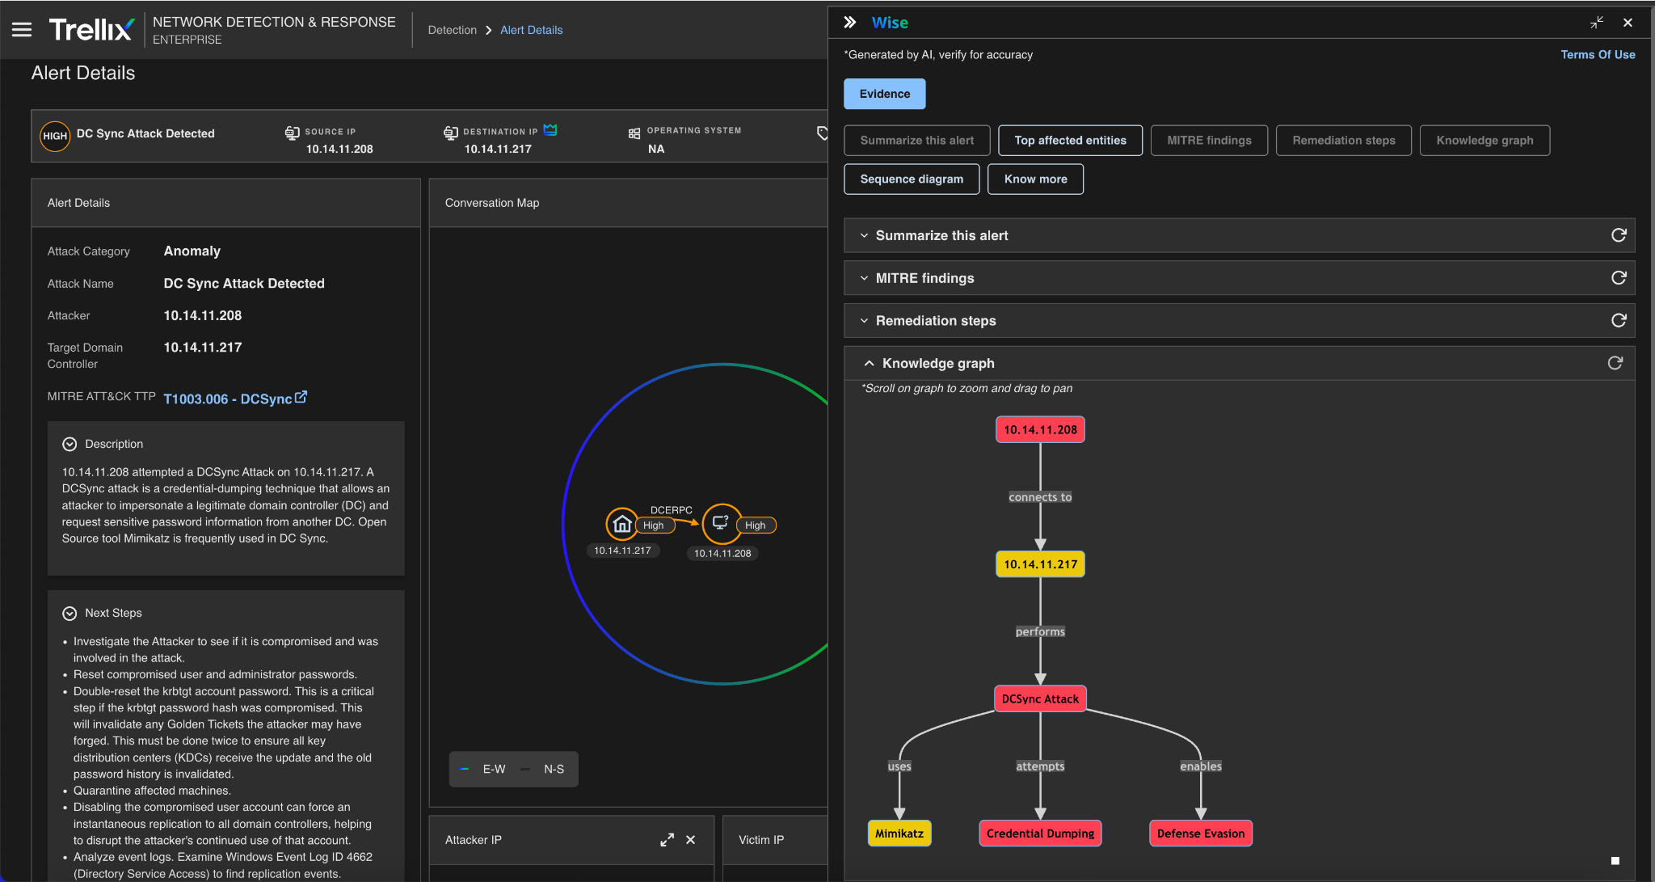
Task: Collapse the Wise panel with double-chevron icon
Action: click(x=849, y=23)
